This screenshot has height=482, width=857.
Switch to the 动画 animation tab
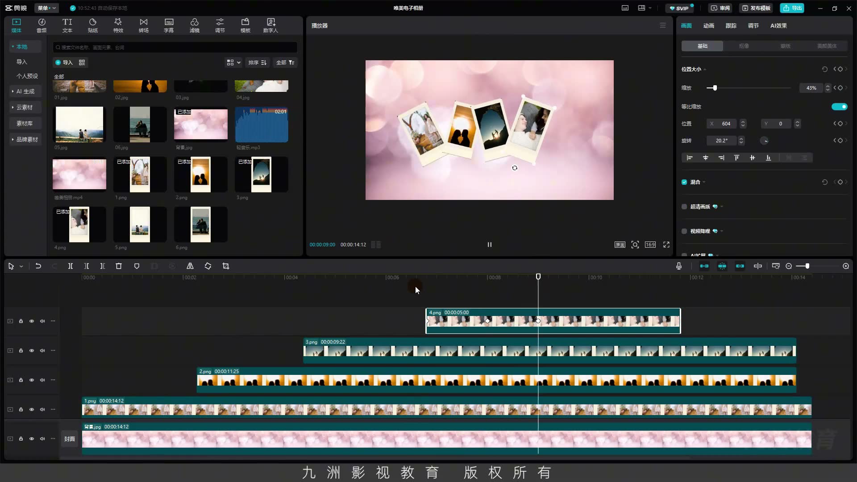pyautogui.click(x=709, y=26)
